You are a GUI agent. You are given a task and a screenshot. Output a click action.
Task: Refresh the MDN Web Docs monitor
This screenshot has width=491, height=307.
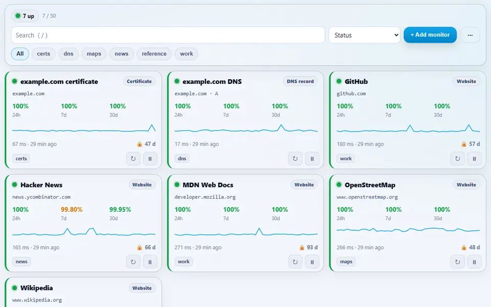[x=295, y=262]
